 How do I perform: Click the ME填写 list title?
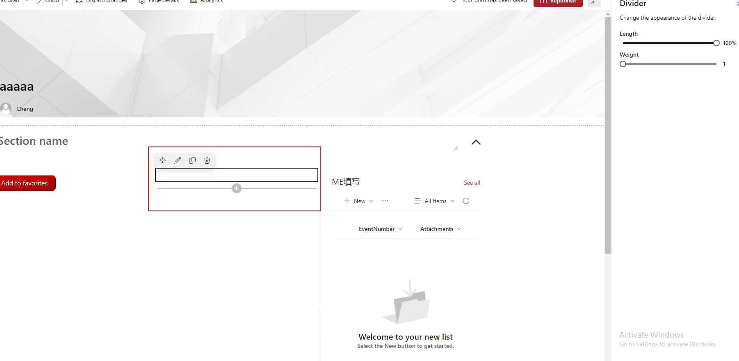tap(346, 182)
